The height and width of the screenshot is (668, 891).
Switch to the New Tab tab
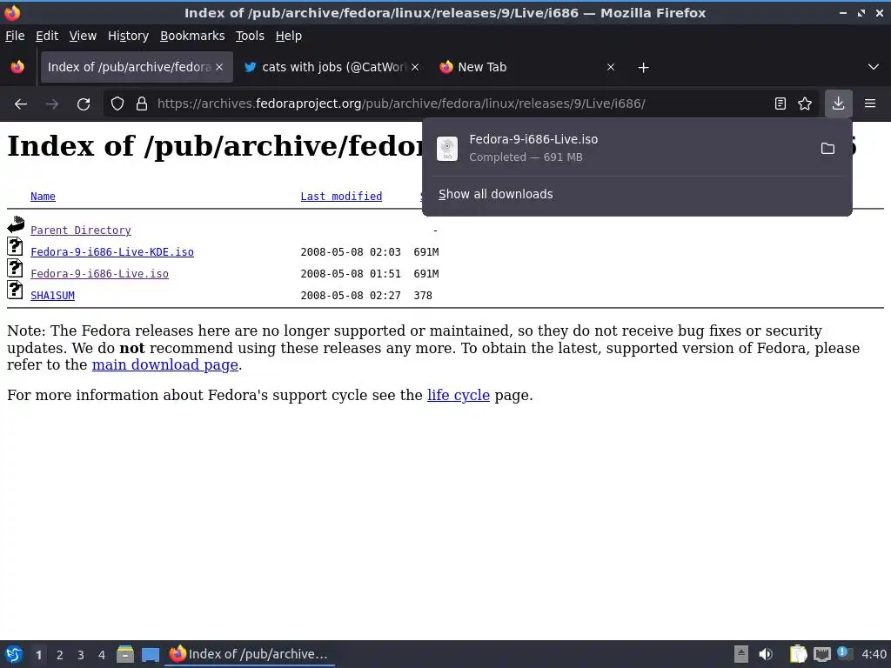528,67
